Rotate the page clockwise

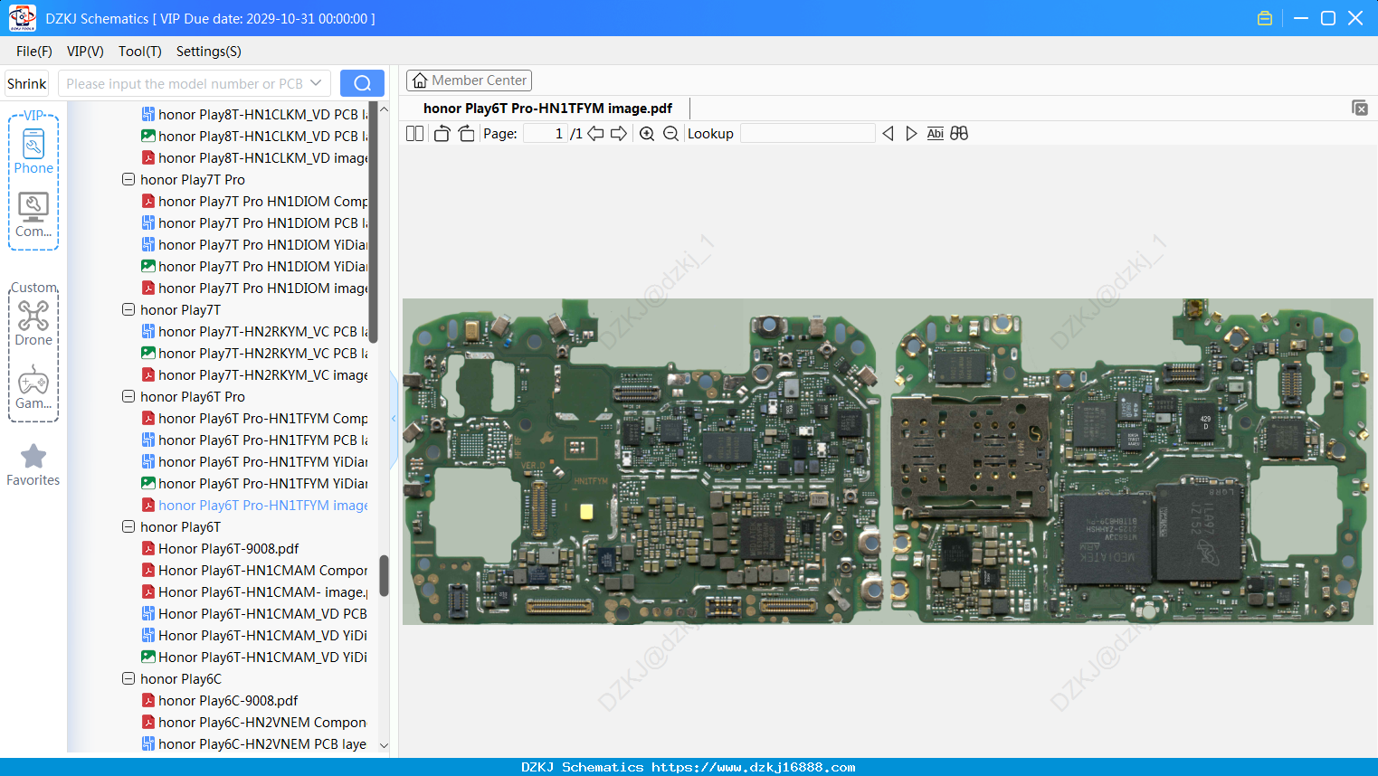(467, 134)
